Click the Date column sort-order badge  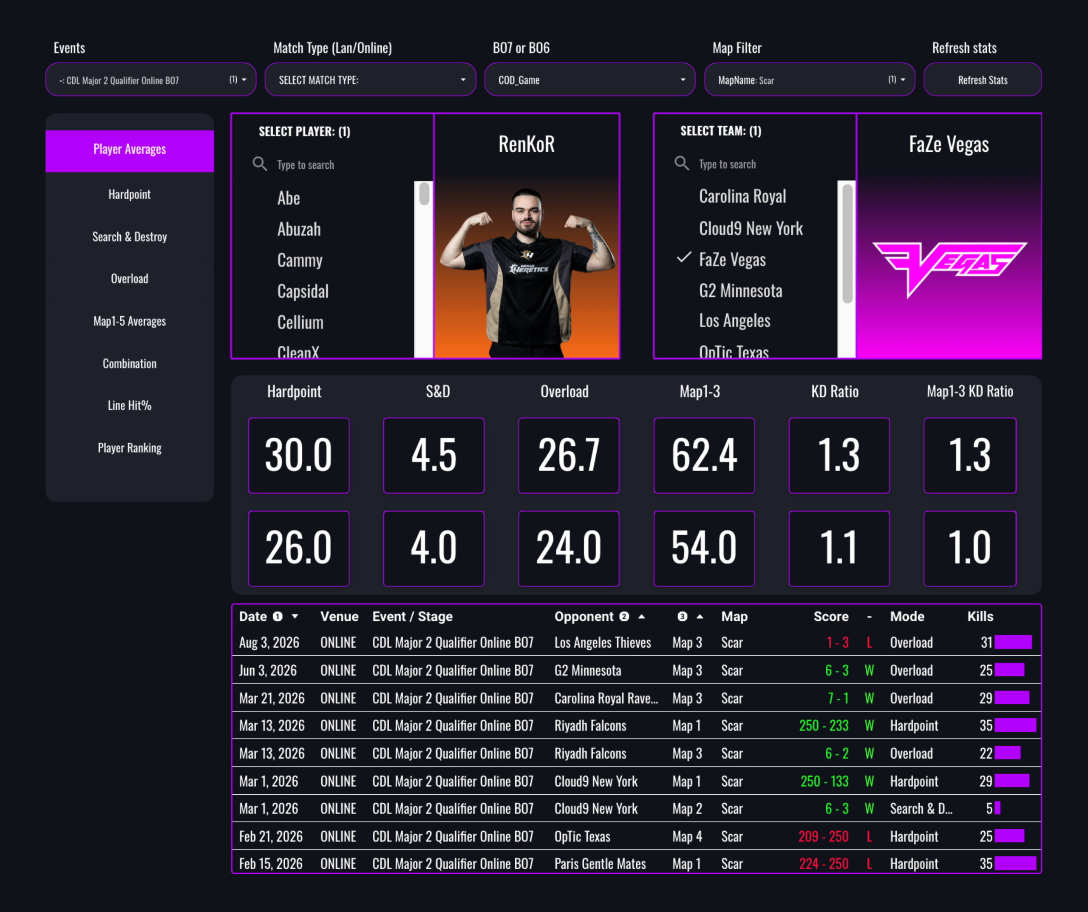[x=278, y=616]
